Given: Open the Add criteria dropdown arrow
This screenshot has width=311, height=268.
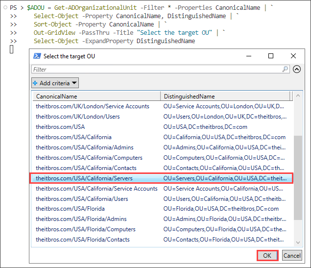Looking at the screenshot, I should tap(74, 83).
